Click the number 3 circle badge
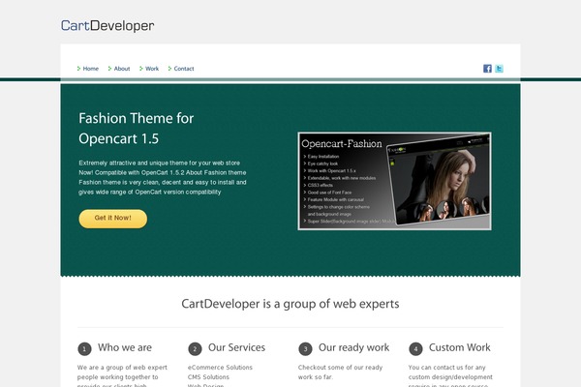 [x=305, y=349]
